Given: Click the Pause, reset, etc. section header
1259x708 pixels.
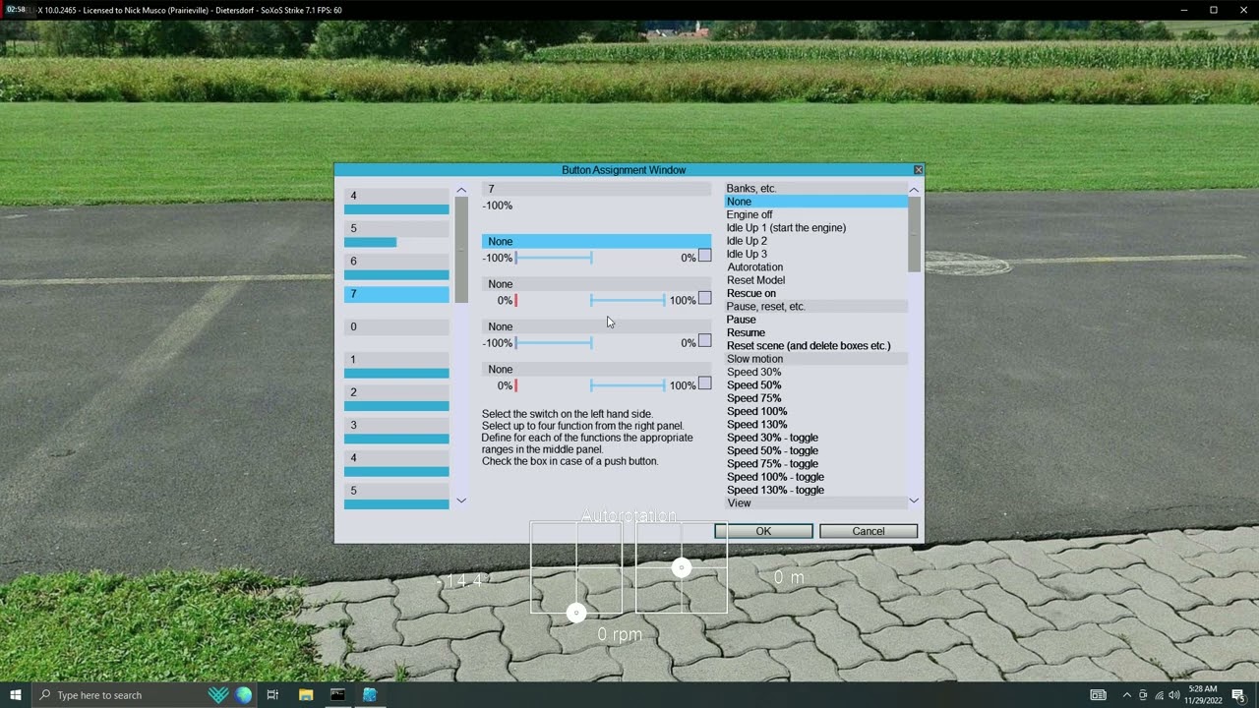Looking at the screenshot, I should (x=815, y=307).
